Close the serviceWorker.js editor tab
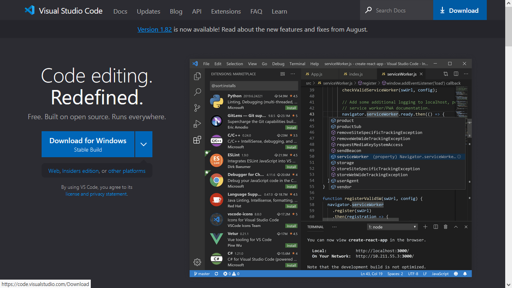The height and width of the screenshot is (288, 512). 421,74
